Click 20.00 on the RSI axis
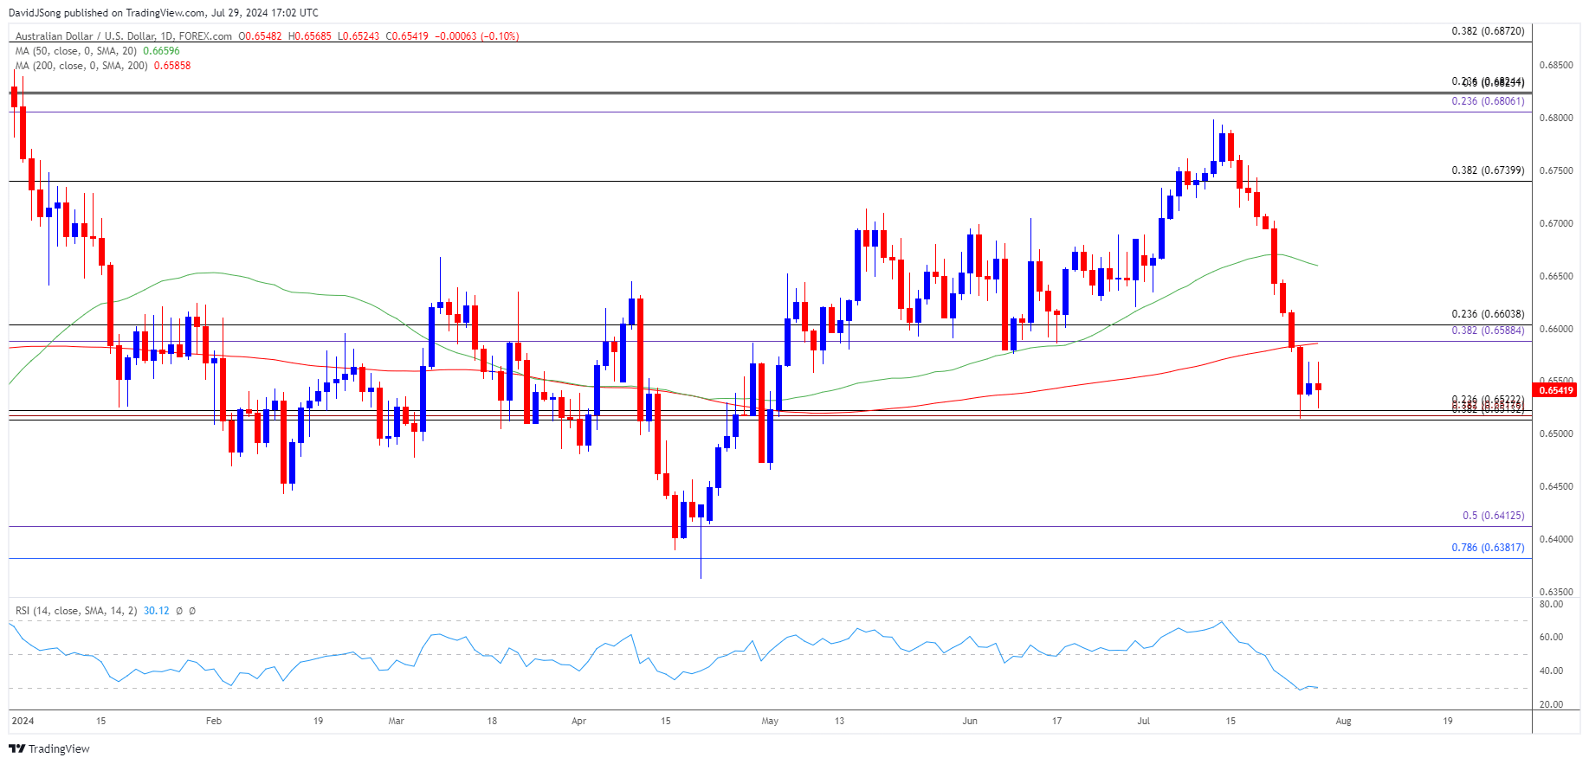Screen dimensions: 1589x764 (1551, 705)
